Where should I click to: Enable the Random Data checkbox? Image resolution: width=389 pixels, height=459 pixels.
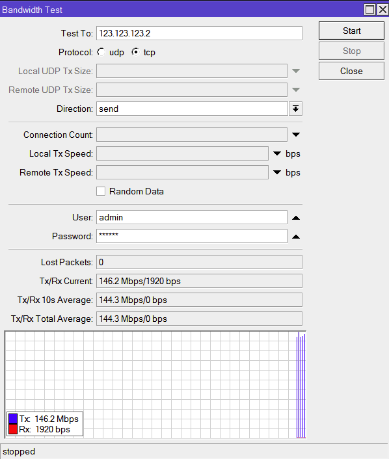pos(101,191)
